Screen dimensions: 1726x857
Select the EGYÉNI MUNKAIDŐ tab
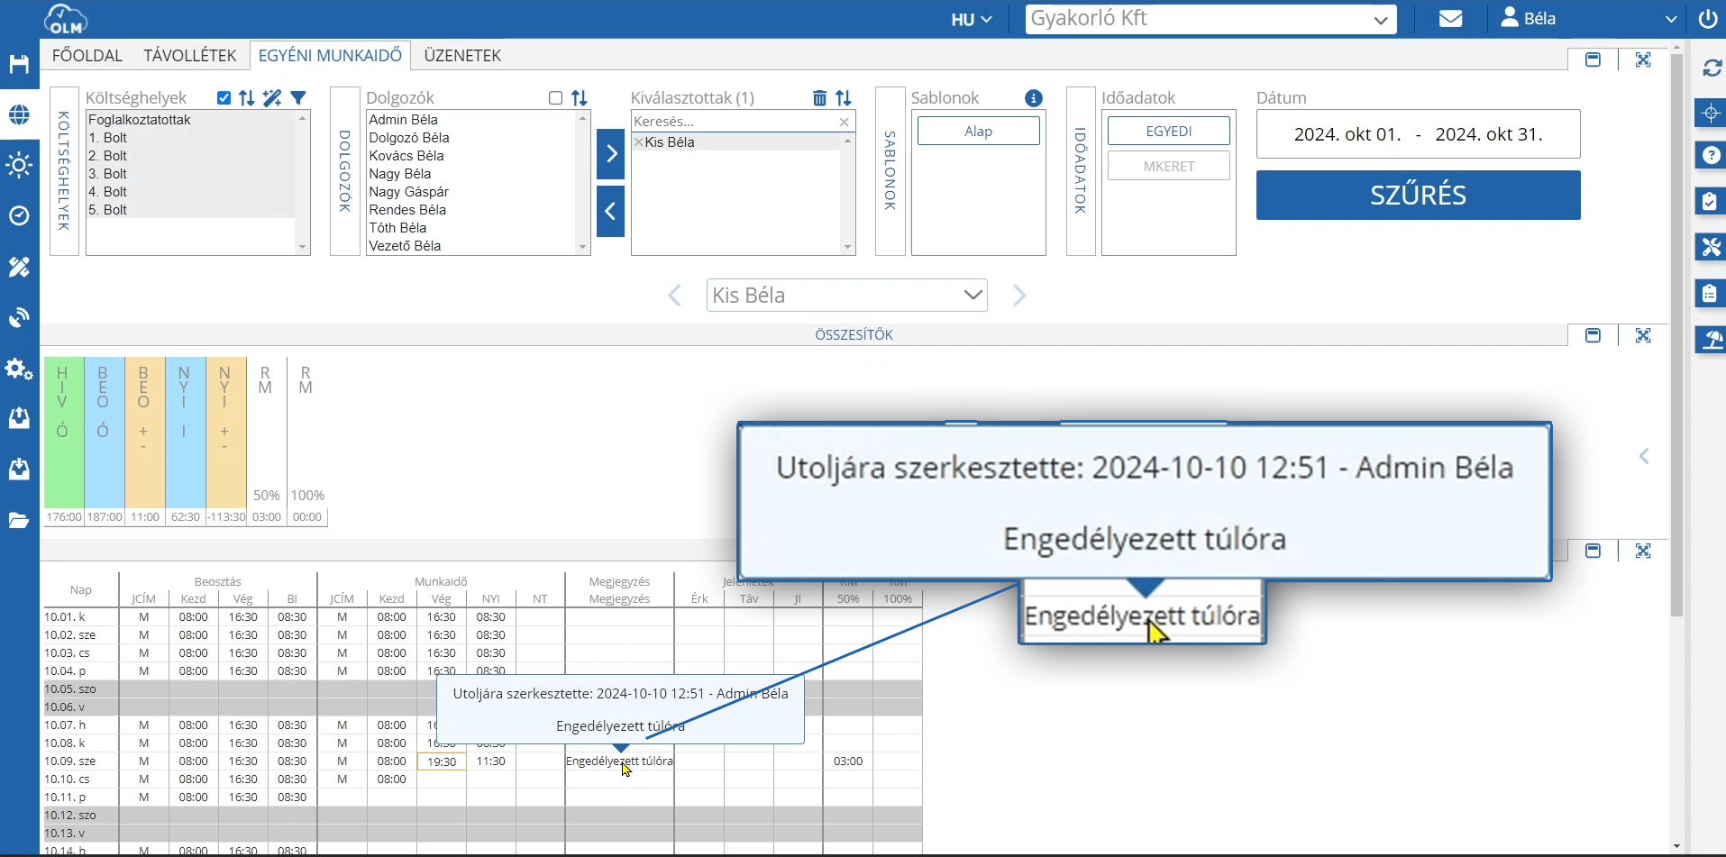tap(330, 56)
